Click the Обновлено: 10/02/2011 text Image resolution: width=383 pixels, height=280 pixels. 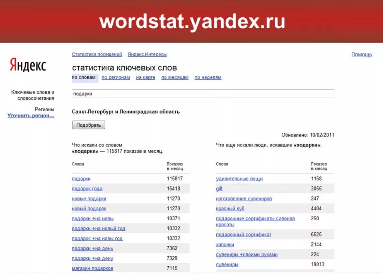click(x=307, y=135)
